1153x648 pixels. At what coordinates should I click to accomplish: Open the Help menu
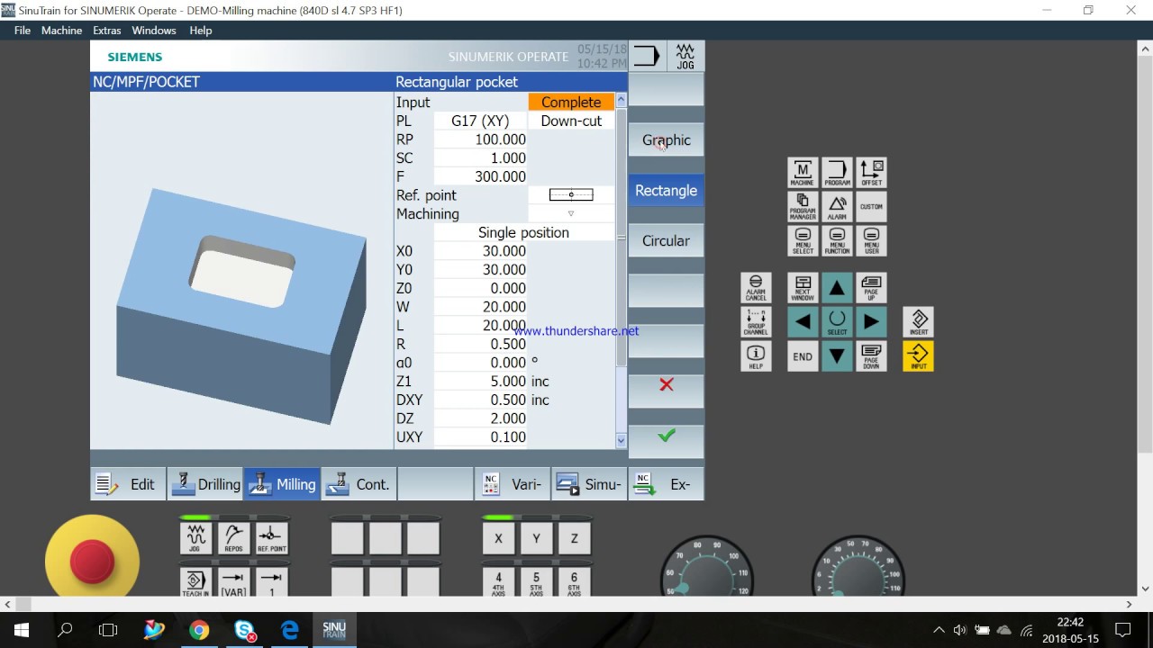[x=201, y=31]
